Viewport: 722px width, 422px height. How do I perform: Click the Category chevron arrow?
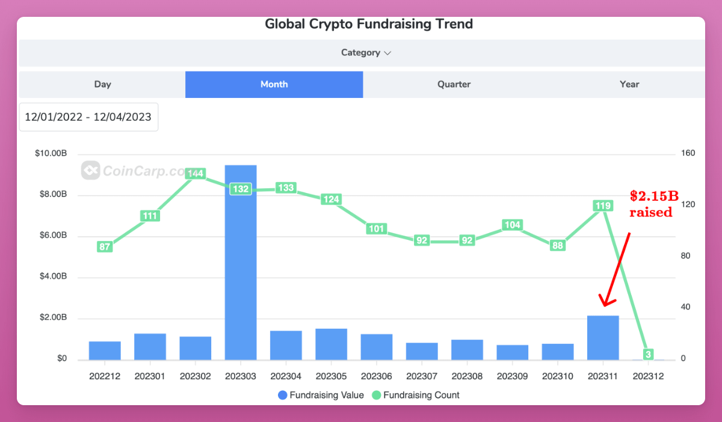click(387, 53)
